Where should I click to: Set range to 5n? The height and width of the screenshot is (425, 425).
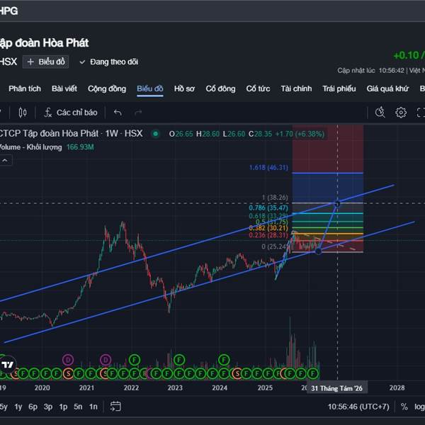[78, 407]
